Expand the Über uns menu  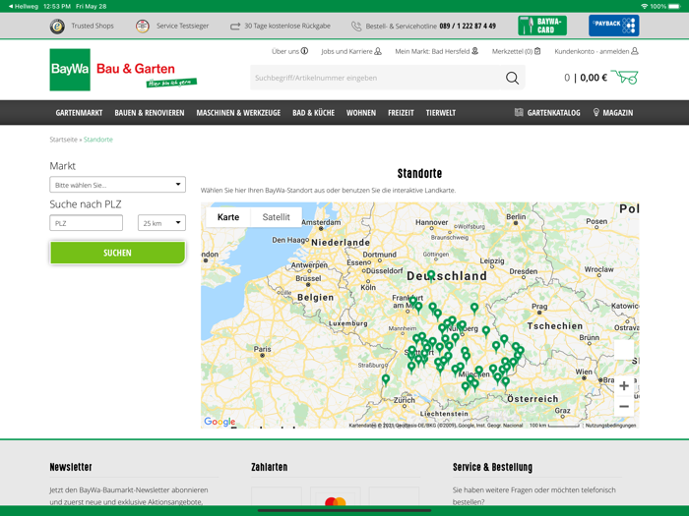point(289,51)
